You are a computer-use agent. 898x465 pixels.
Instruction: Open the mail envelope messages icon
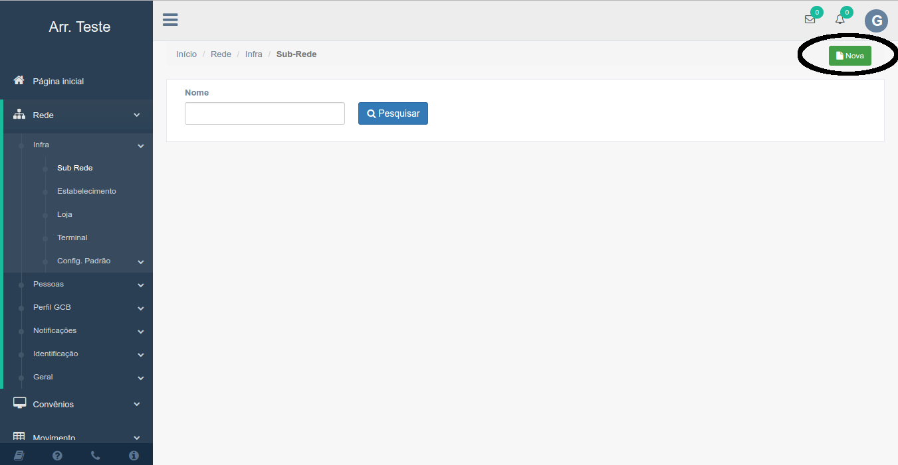click(810, 20)
